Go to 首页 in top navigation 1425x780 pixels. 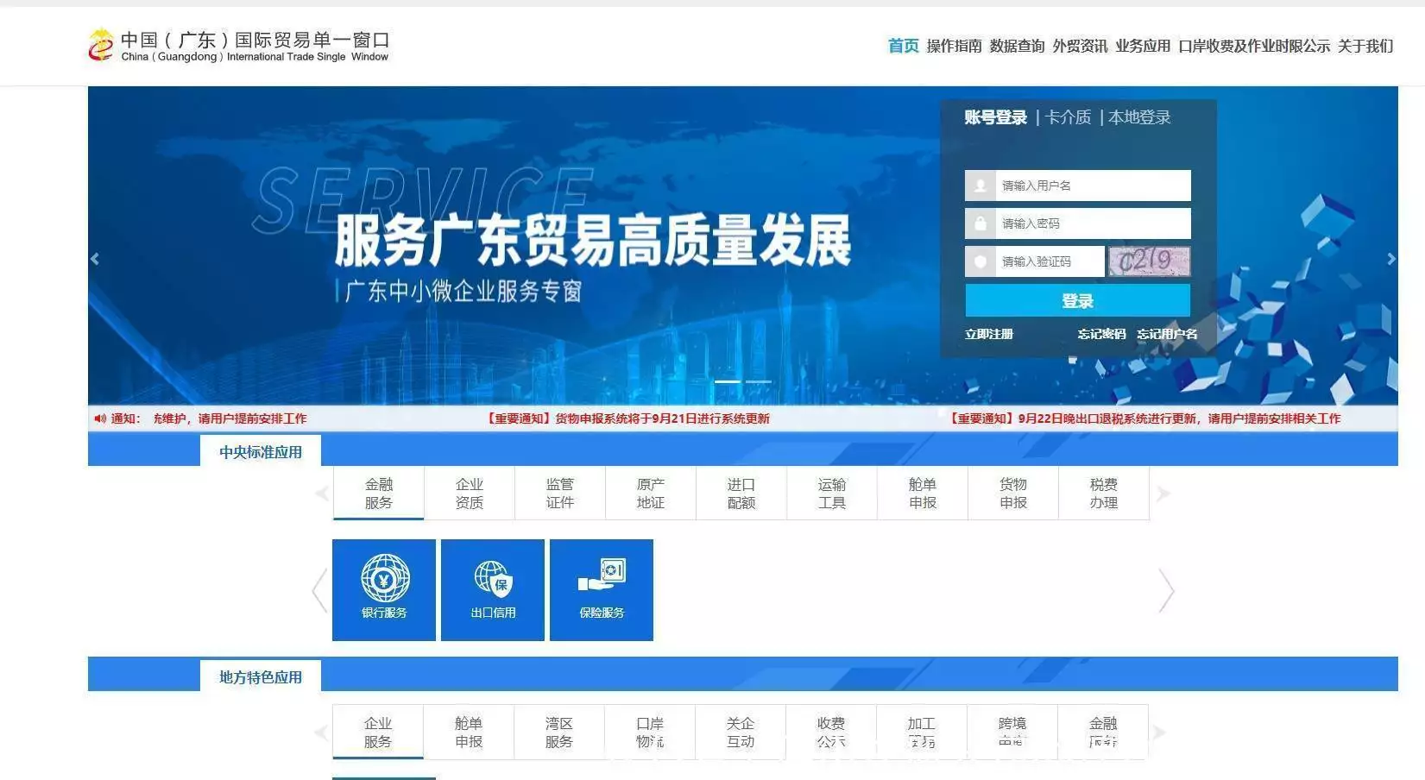point(903,46)
